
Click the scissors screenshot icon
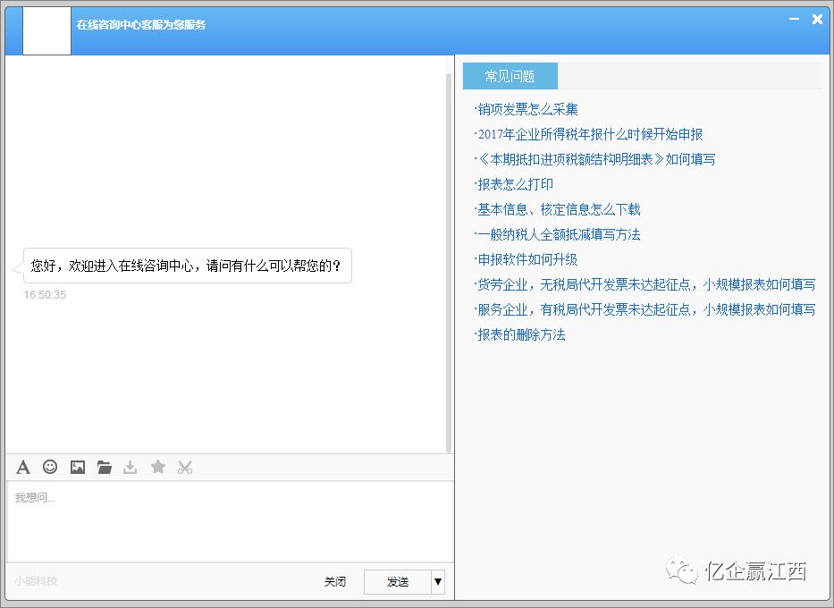184,467
